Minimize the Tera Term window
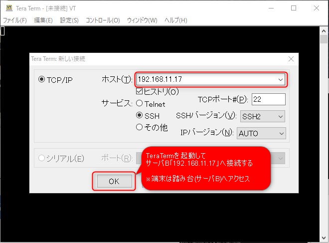This screenshot has height=243, width=329. [271, 8]
